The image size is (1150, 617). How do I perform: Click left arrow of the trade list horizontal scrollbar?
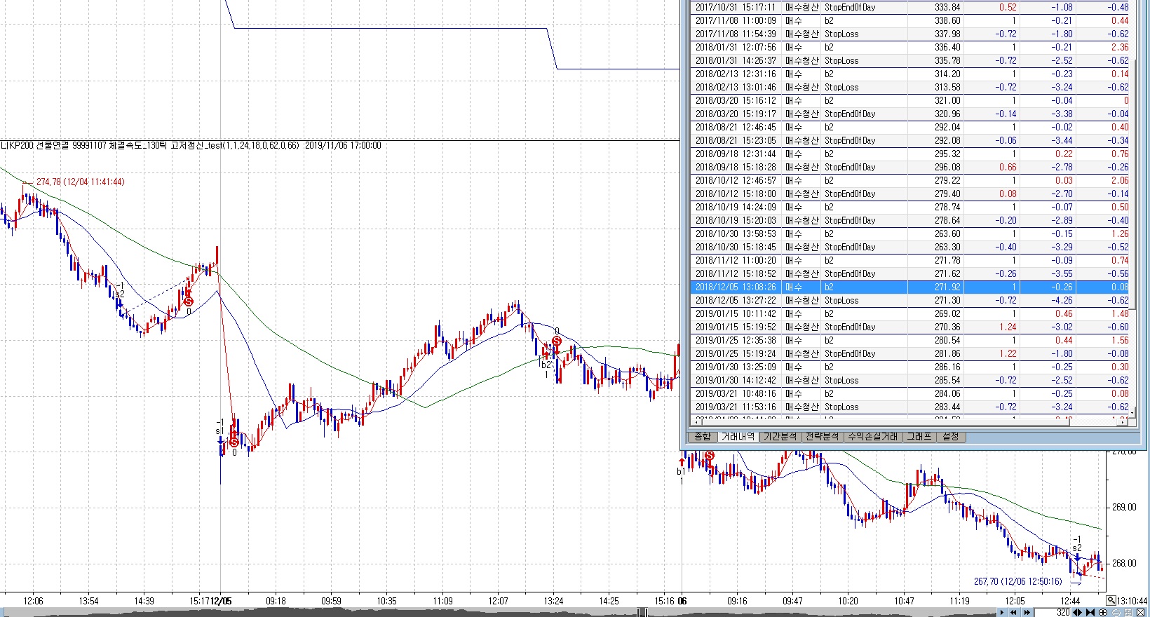click(x=696, y=422)
